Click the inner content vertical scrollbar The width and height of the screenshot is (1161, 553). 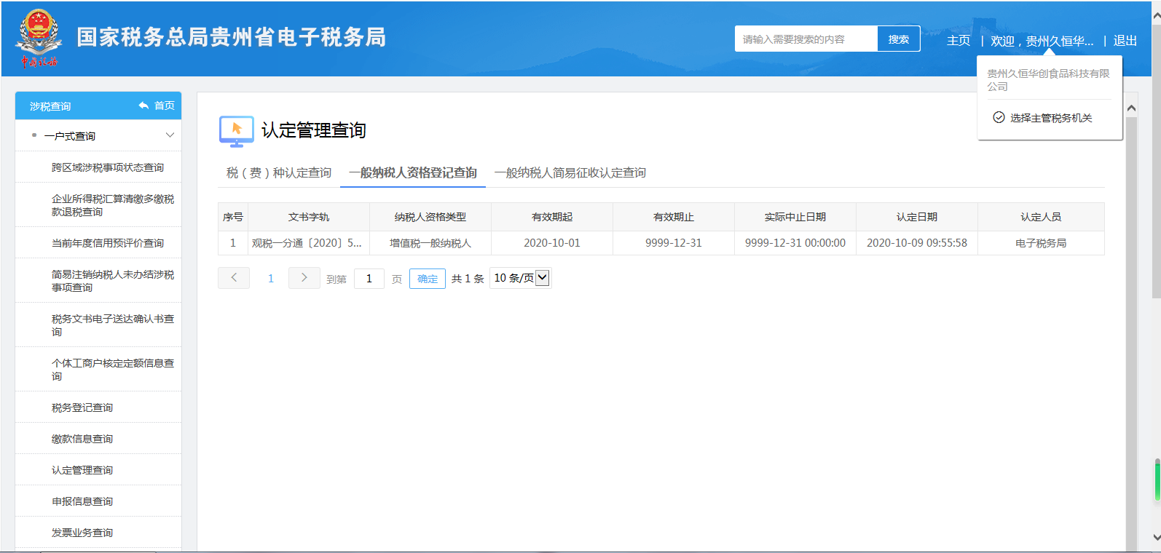[x=1131, y=327]
